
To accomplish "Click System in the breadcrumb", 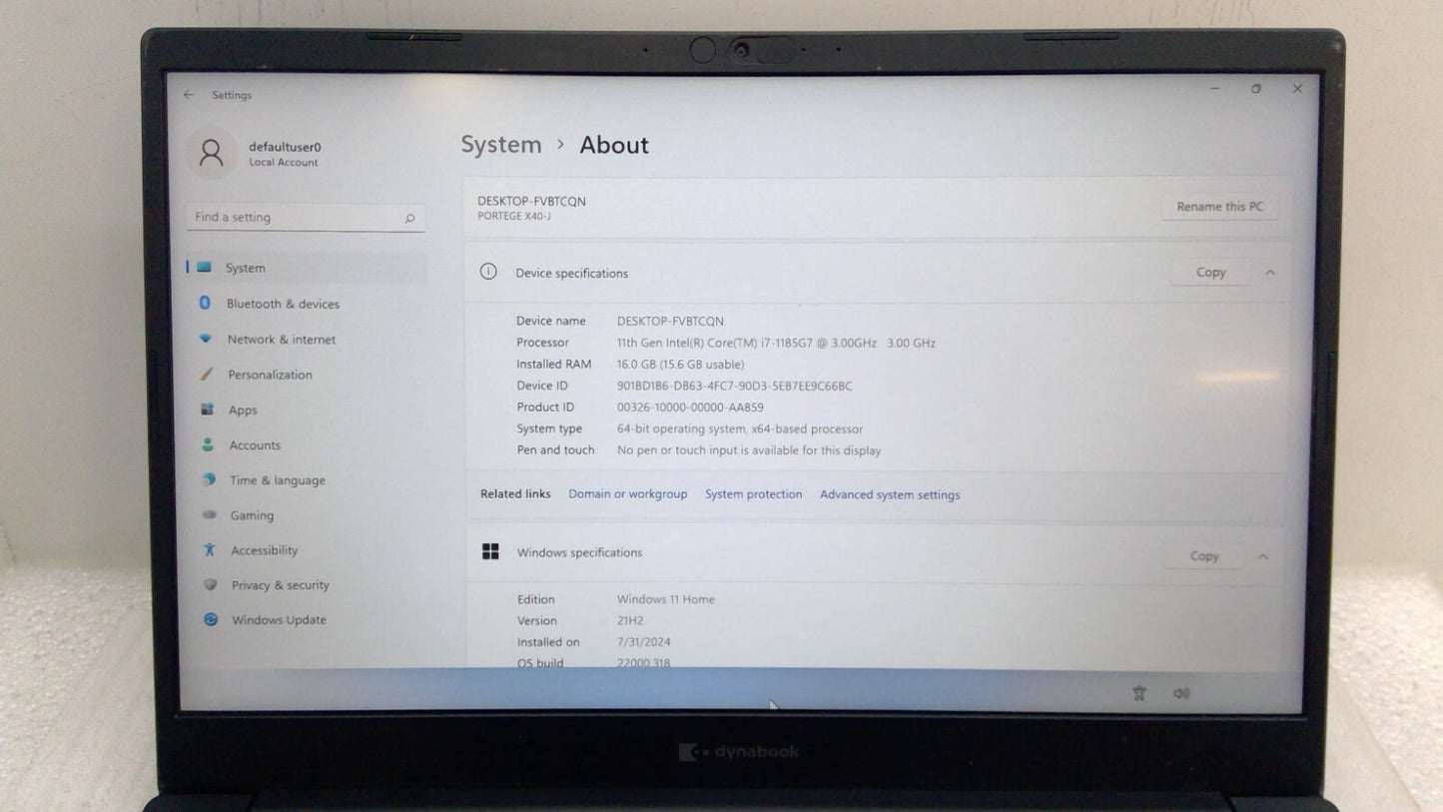I will pos(501,145).
